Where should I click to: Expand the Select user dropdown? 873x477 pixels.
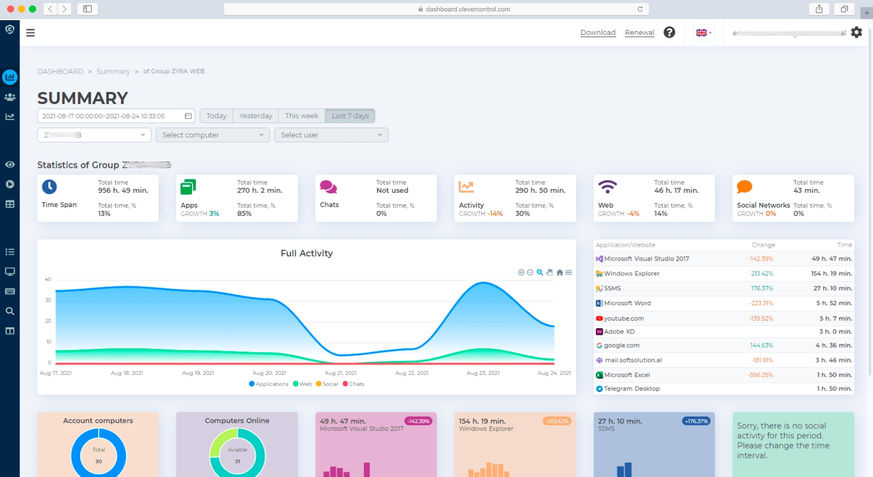point(331,135)
